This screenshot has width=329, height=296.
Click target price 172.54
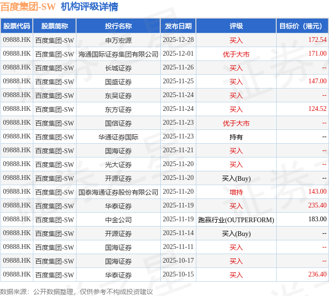click(x=317, y=39)
